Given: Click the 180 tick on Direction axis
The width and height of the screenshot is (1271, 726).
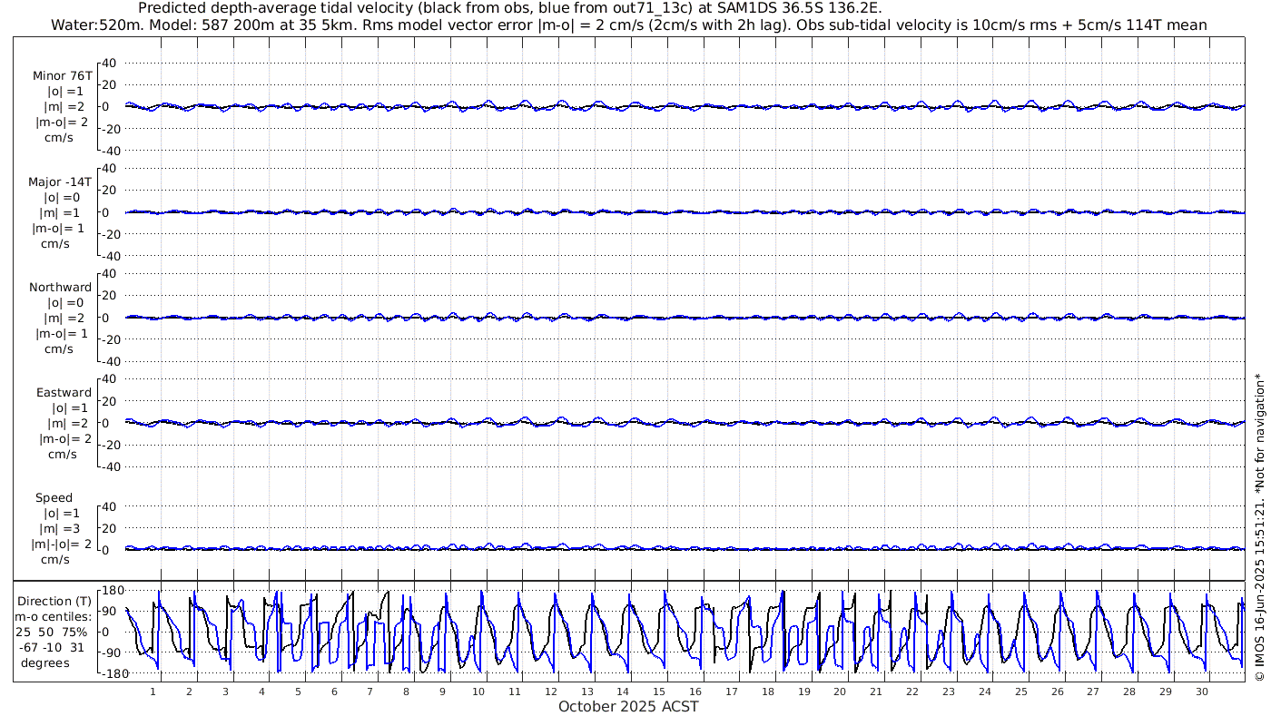Looking at the screenshot, I should click(113, 590).
